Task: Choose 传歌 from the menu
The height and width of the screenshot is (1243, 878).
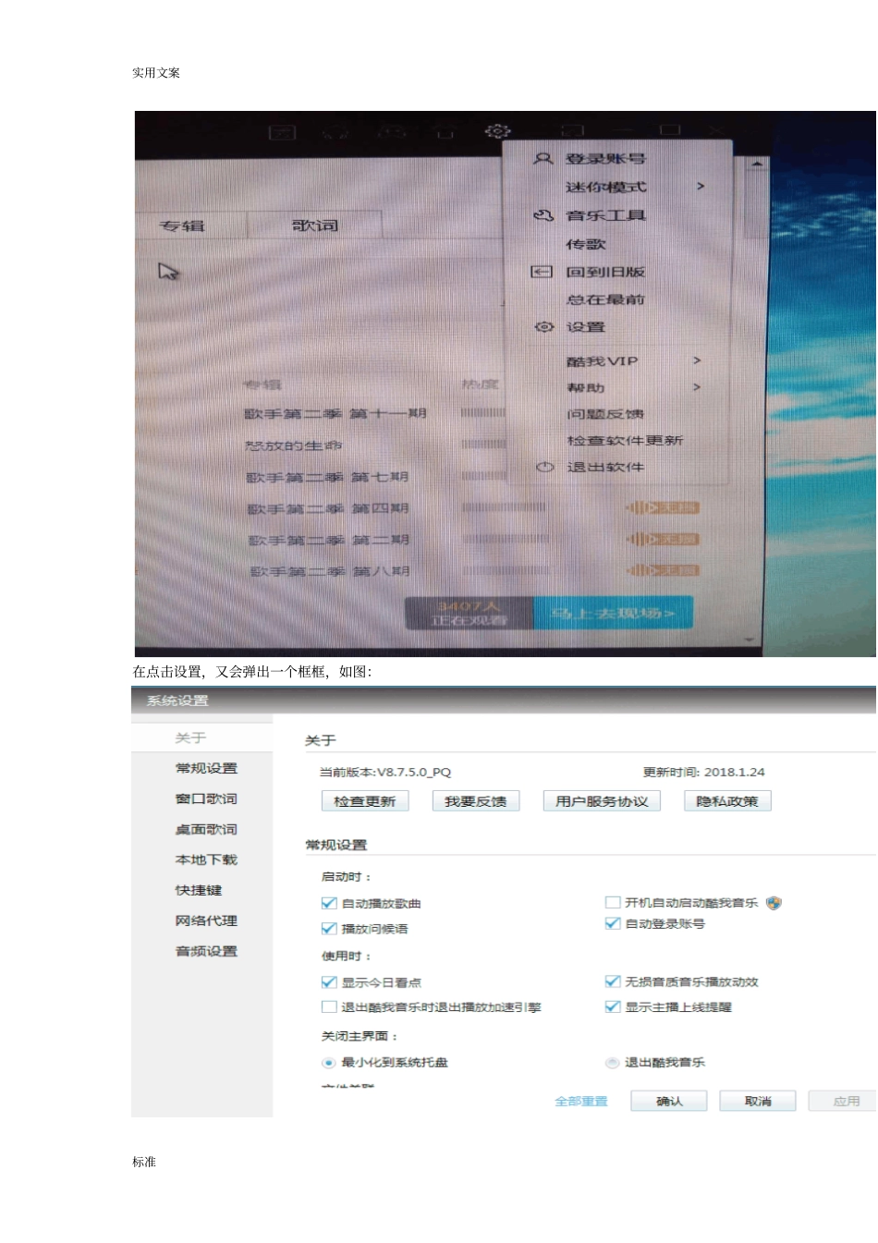Action: (586, 244)
